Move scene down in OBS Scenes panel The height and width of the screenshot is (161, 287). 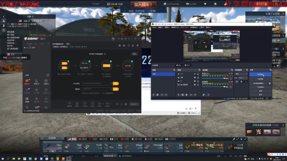[x=166, y=95]
